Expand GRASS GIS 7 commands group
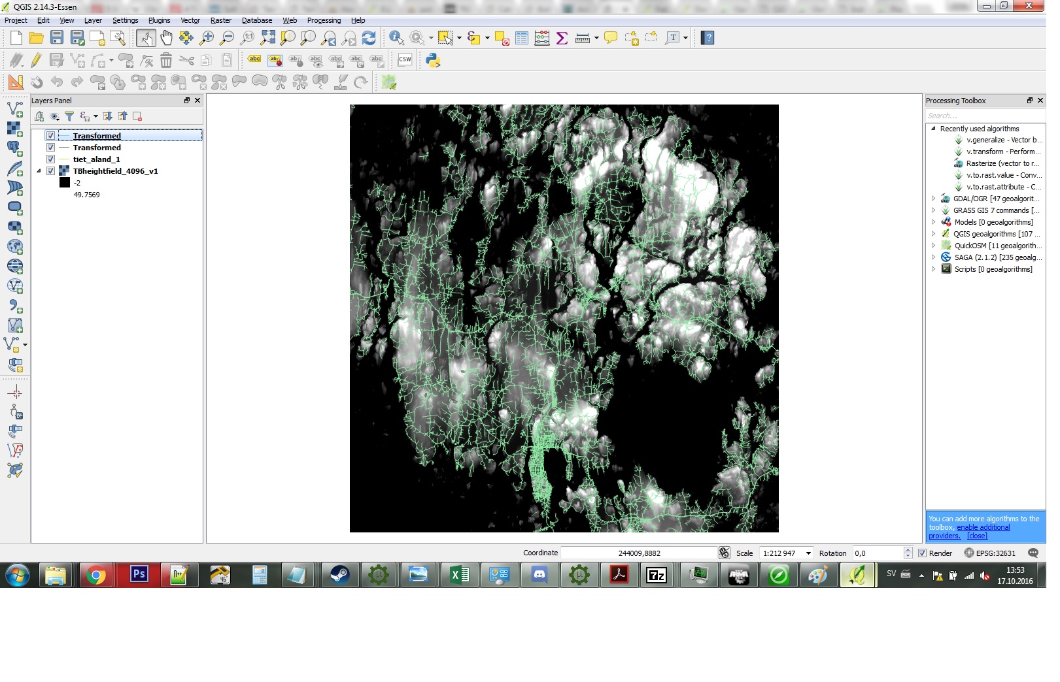Viewport: 1060px width, 682px height. coord(933,210)
